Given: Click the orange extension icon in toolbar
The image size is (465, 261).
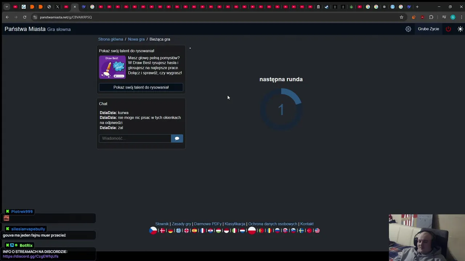Looking at the screenshot, I should point(413,17).
